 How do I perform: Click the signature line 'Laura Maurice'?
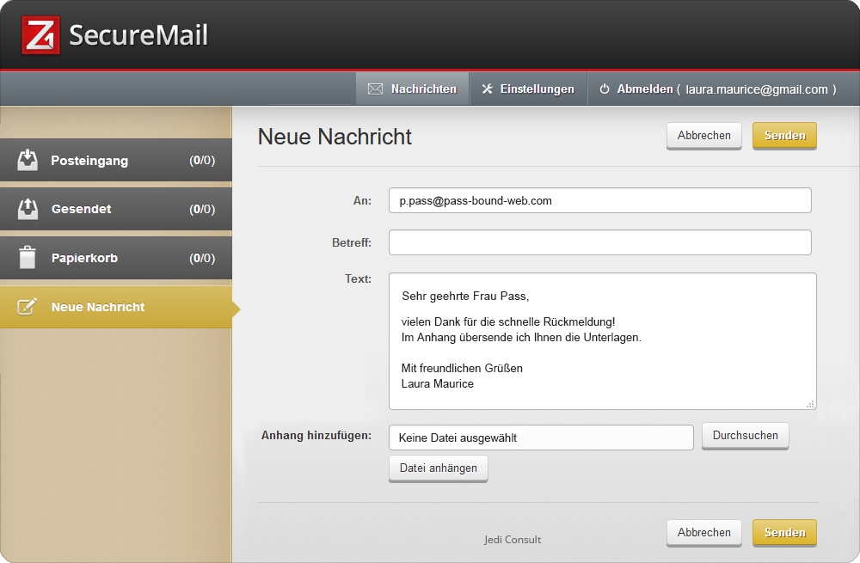pos(437,383)
